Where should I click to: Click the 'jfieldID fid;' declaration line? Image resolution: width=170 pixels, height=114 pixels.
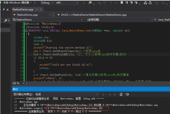click(x=43, y=41)
